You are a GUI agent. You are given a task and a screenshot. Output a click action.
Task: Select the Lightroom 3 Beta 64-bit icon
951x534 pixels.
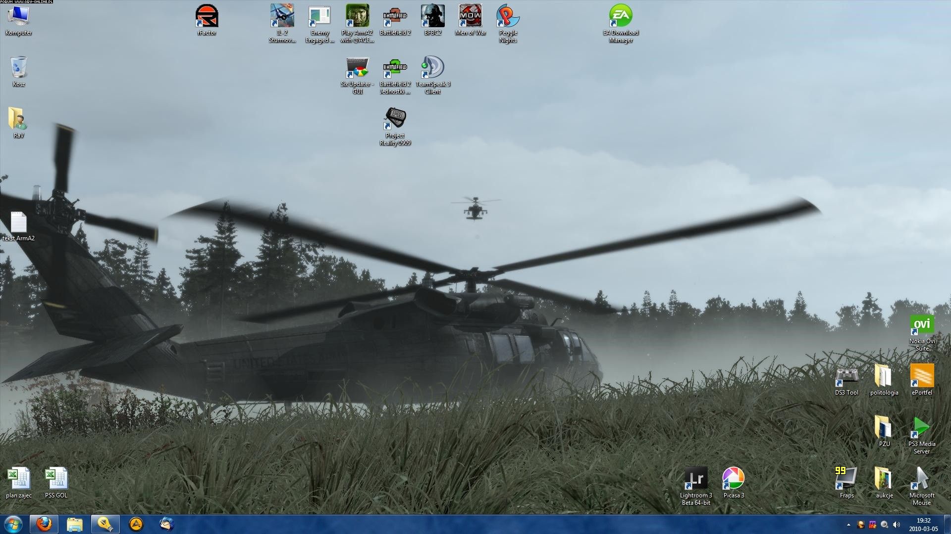(x=696, y=480)
